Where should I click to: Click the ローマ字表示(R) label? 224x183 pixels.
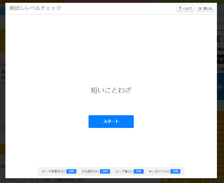pos(53,171)
